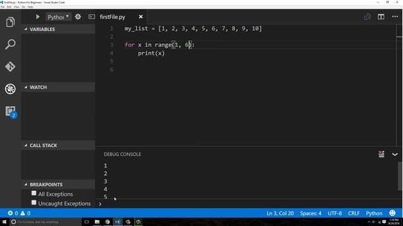
Task: Click the DEBUG CONSOLE panel title
Action: 122,154
